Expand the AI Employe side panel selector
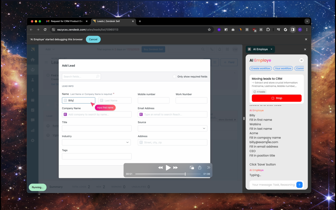This screenshot has width=336, height=210. [260, 49]
